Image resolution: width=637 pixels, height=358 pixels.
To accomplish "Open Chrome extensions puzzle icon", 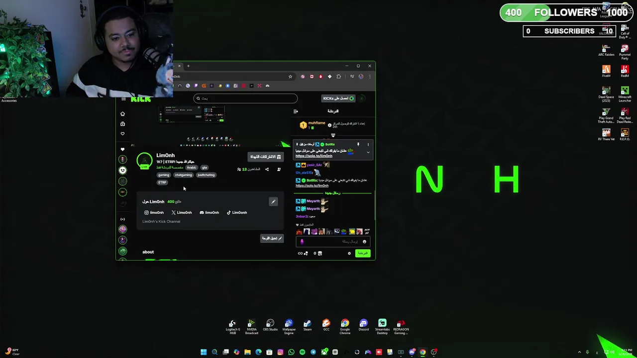I will [338, 77].
